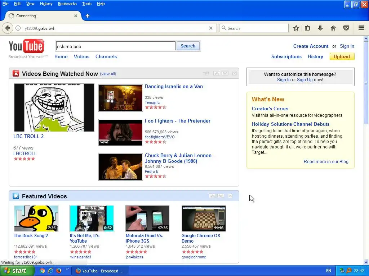Open the View menu
369x276 pixels.
pyautogui.click(x=30, y=4)
